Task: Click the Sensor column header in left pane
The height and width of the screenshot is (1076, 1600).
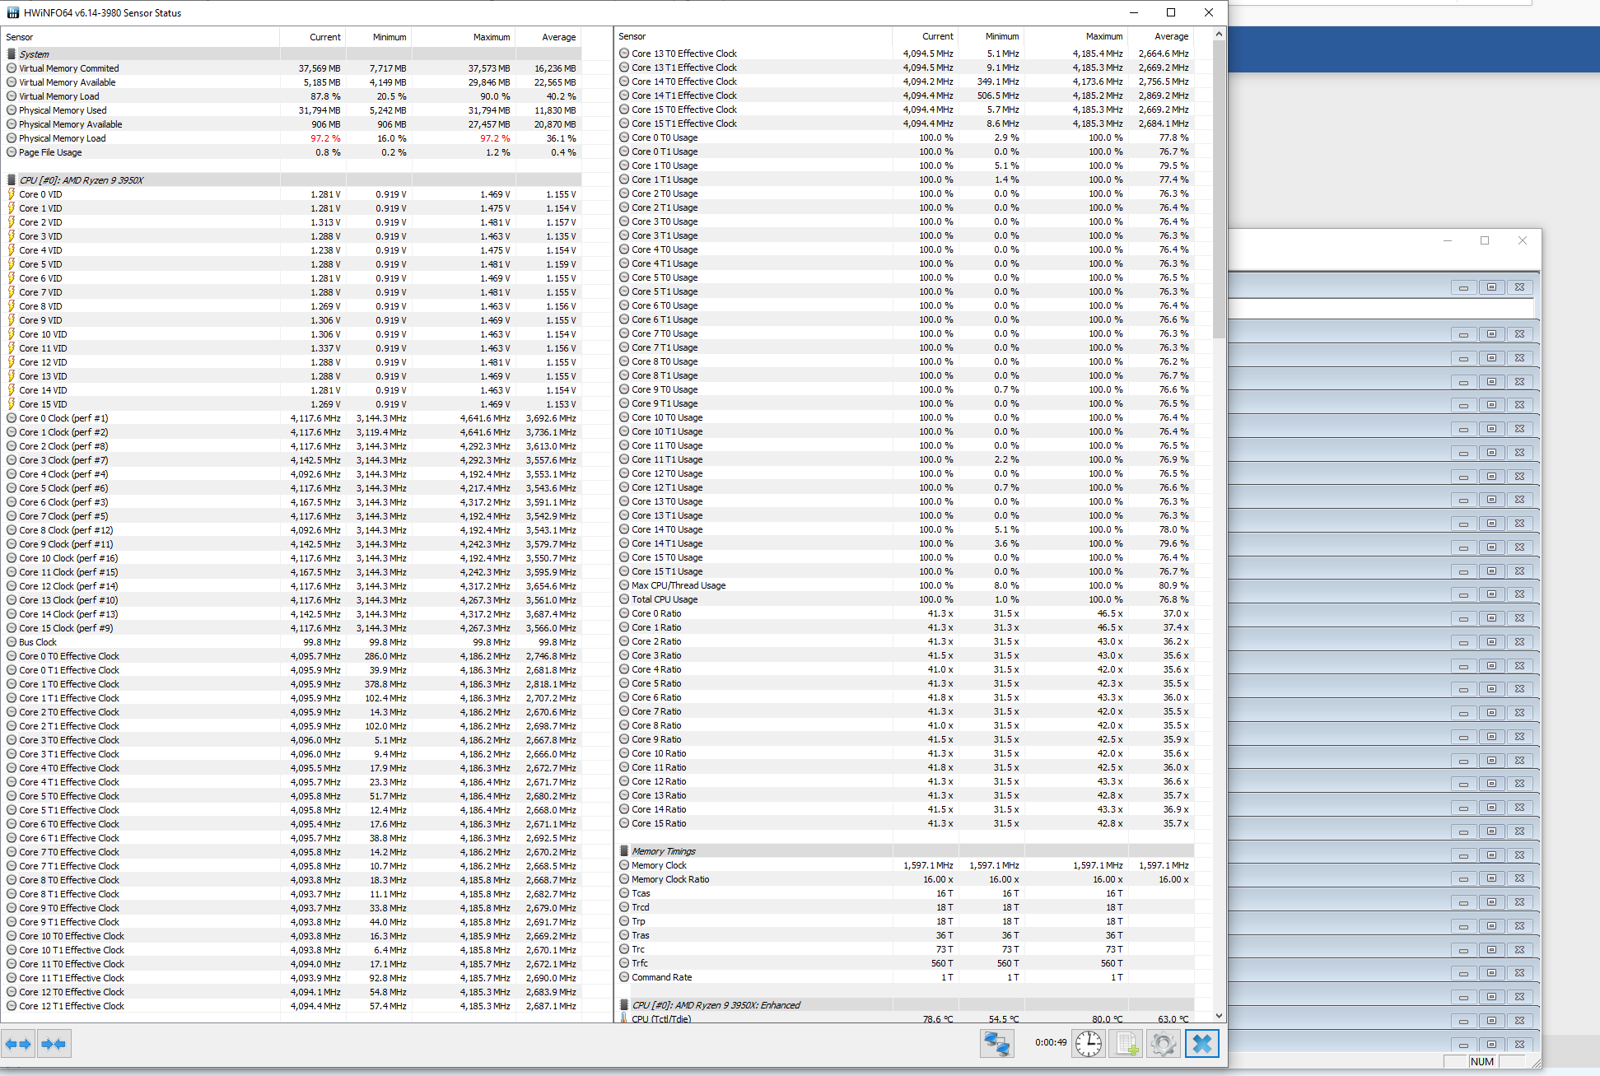Action: click(x=20, y=37)
